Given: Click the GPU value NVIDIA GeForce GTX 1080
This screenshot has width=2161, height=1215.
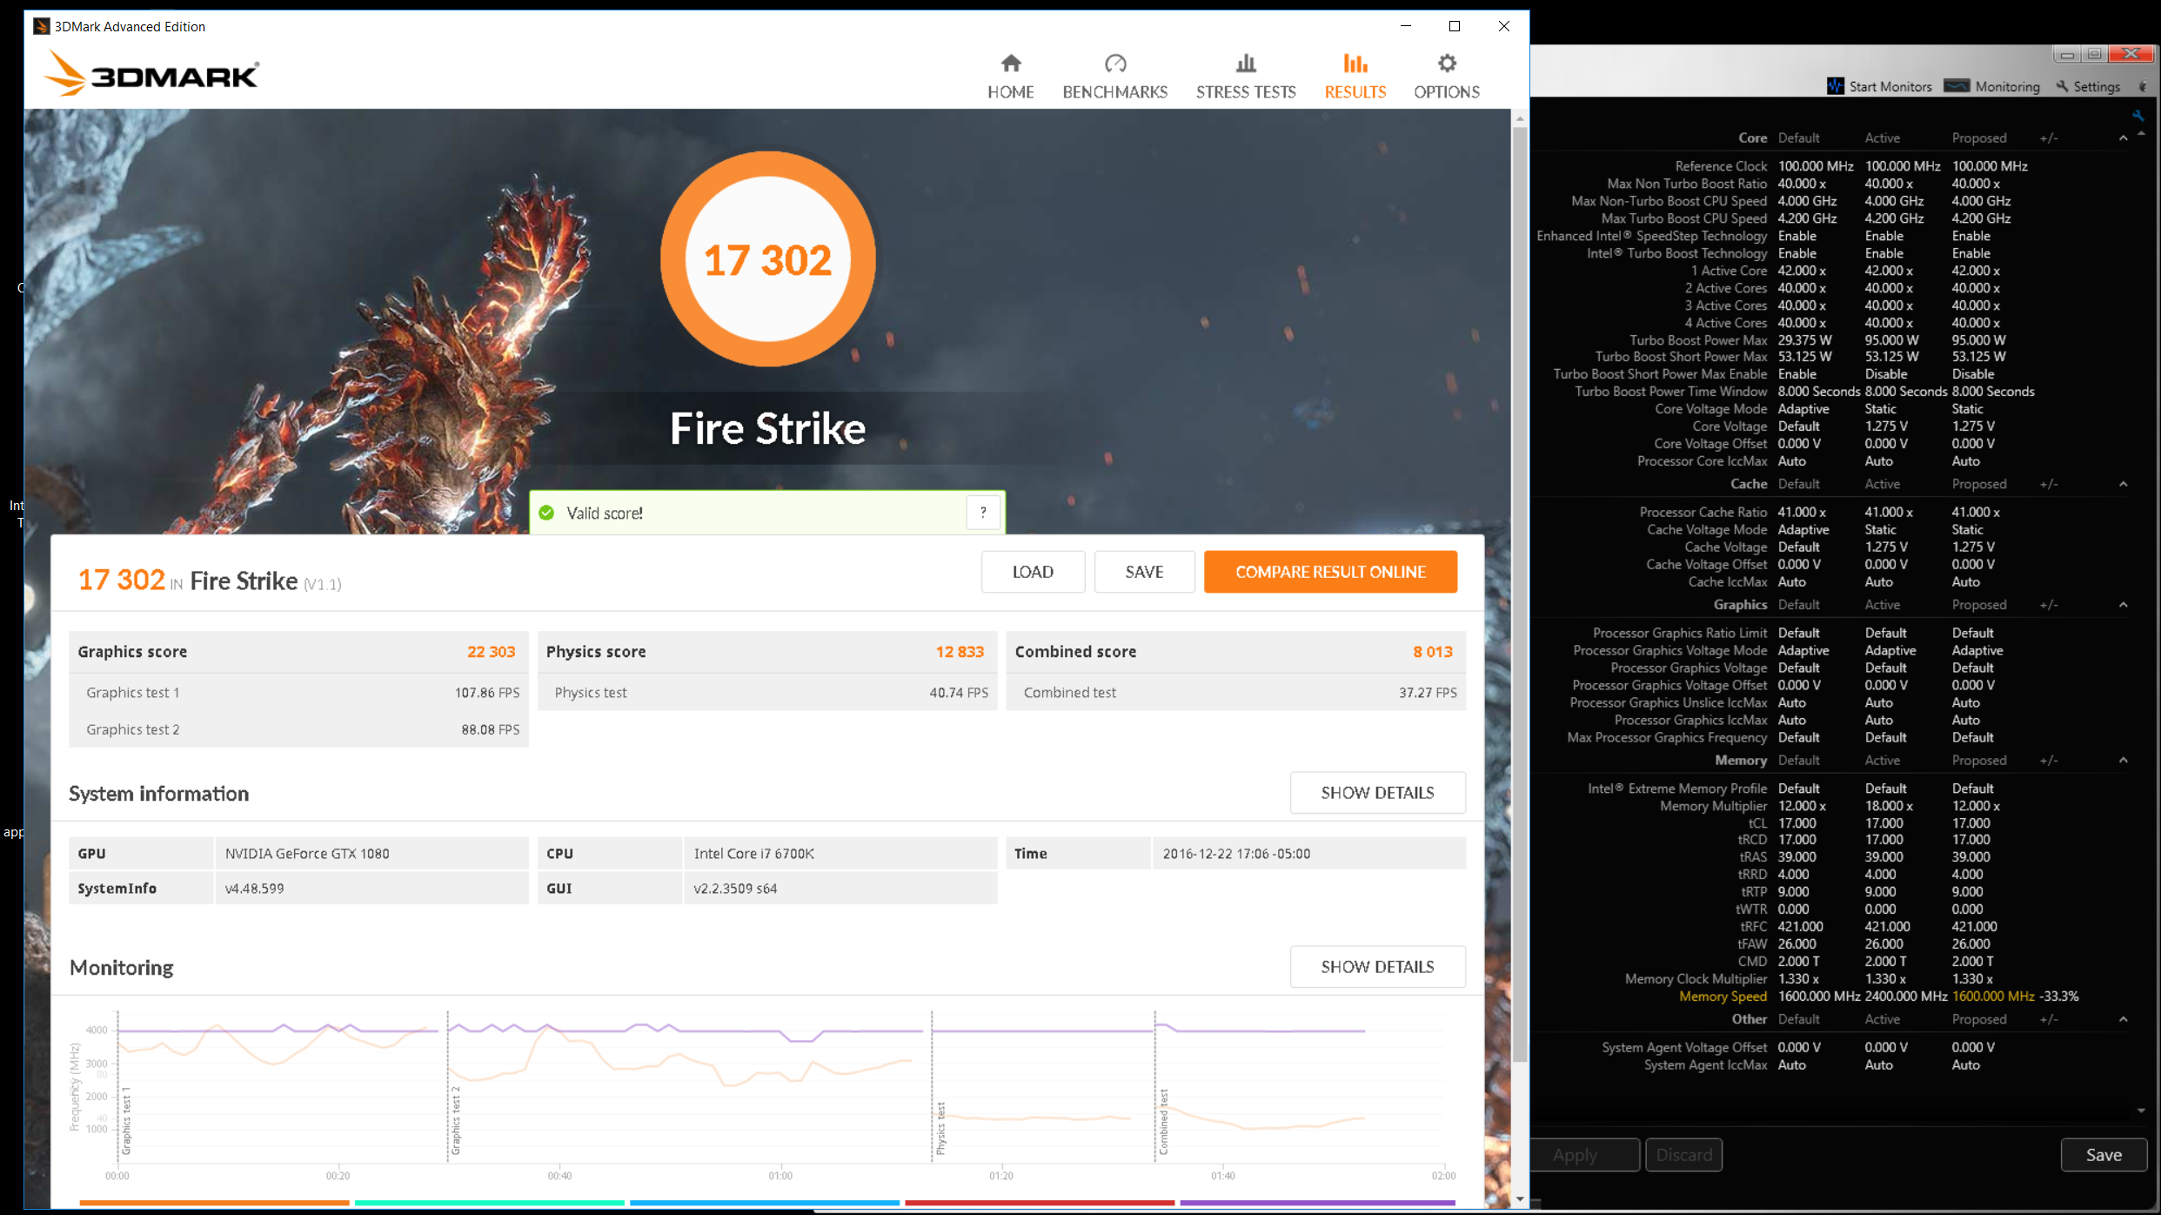Looking at the screenshot, I should point(307,854).
